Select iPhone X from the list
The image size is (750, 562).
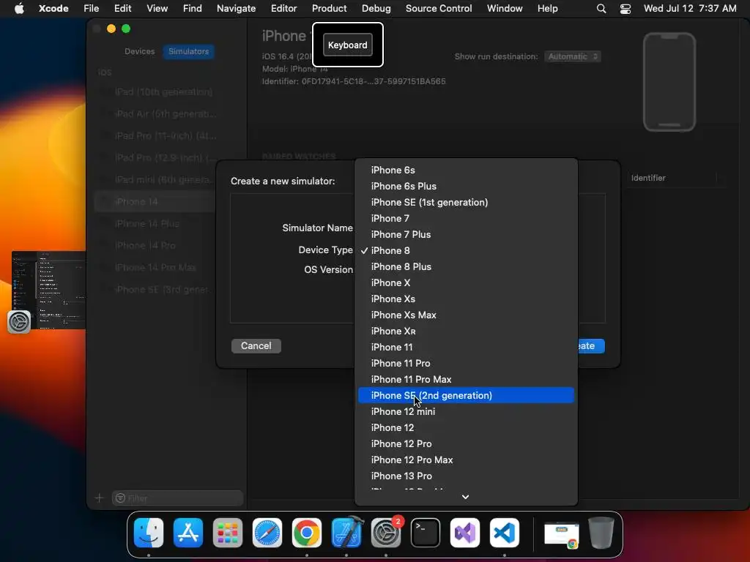tap(466, 283)
